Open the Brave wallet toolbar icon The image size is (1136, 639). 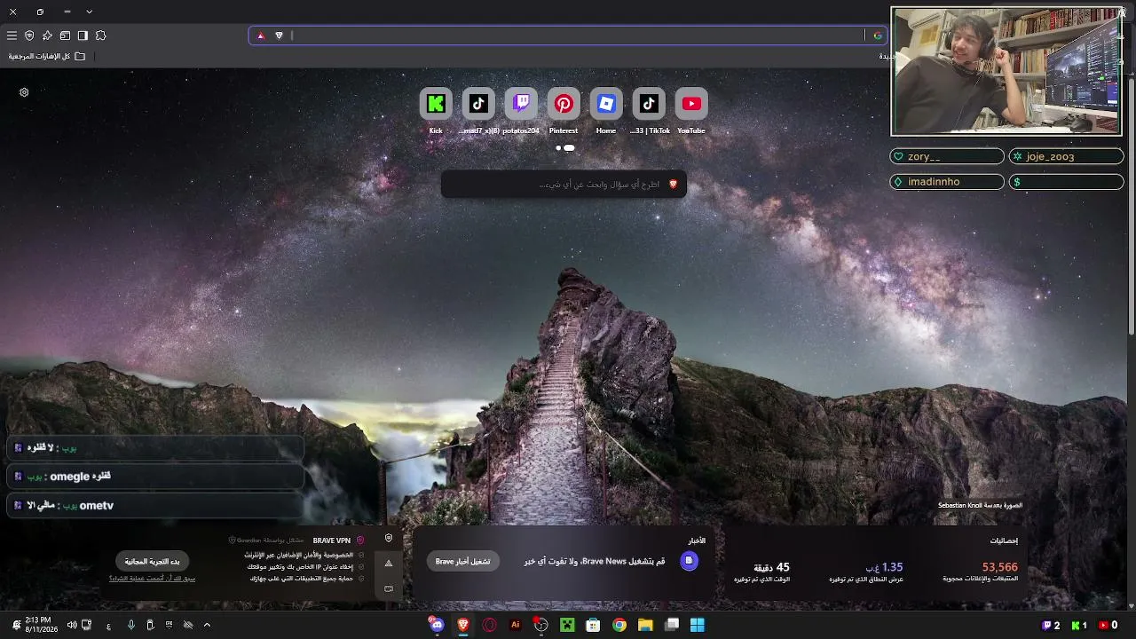(65, 35)
